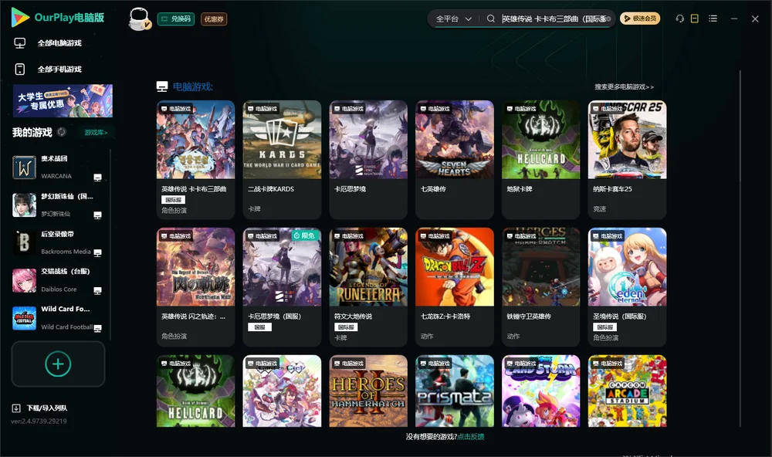The image size is (772, 457).
Task: Open the 优惠券 coupon button
Action: point(214,19)
